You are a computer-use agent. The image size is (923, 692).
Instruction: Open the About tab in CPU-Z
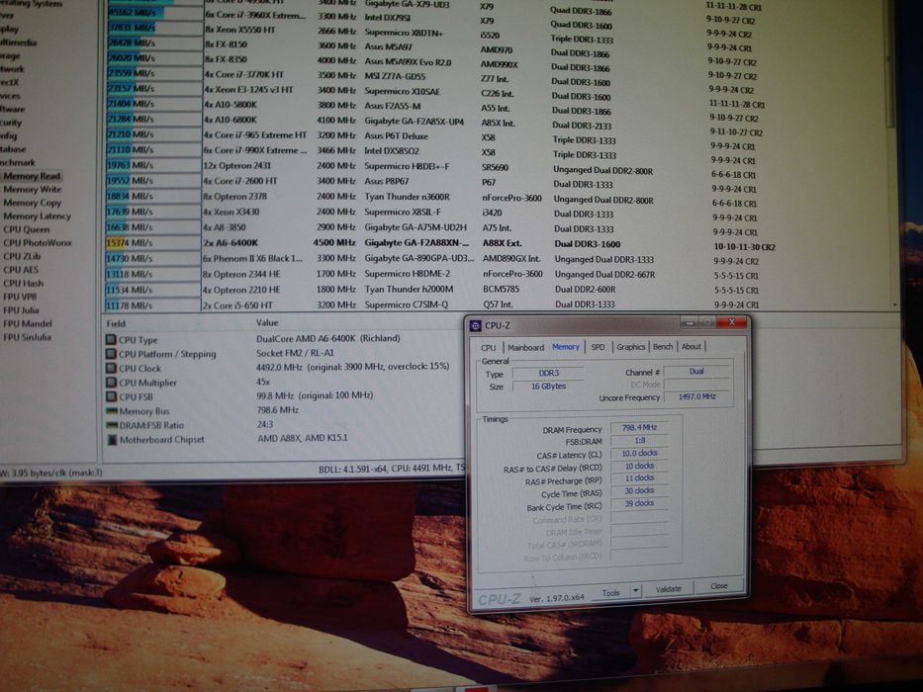click(692, 346)
